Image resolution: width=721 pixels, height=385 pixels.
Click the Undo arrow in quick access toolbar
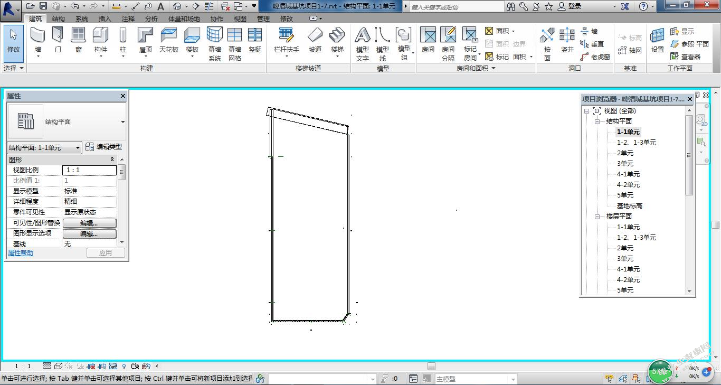74,6
